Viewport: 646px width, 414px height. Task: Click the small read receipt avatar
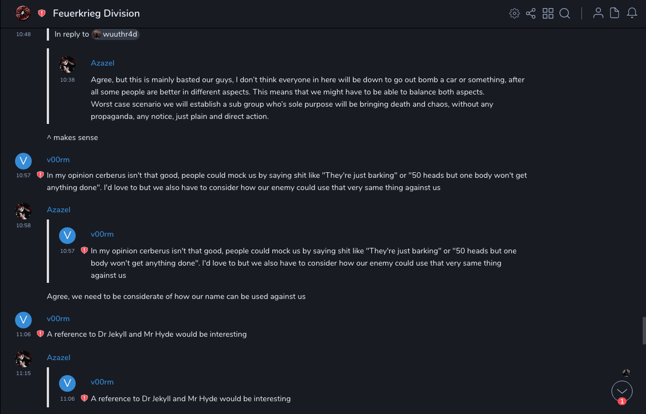click(626, 372)
